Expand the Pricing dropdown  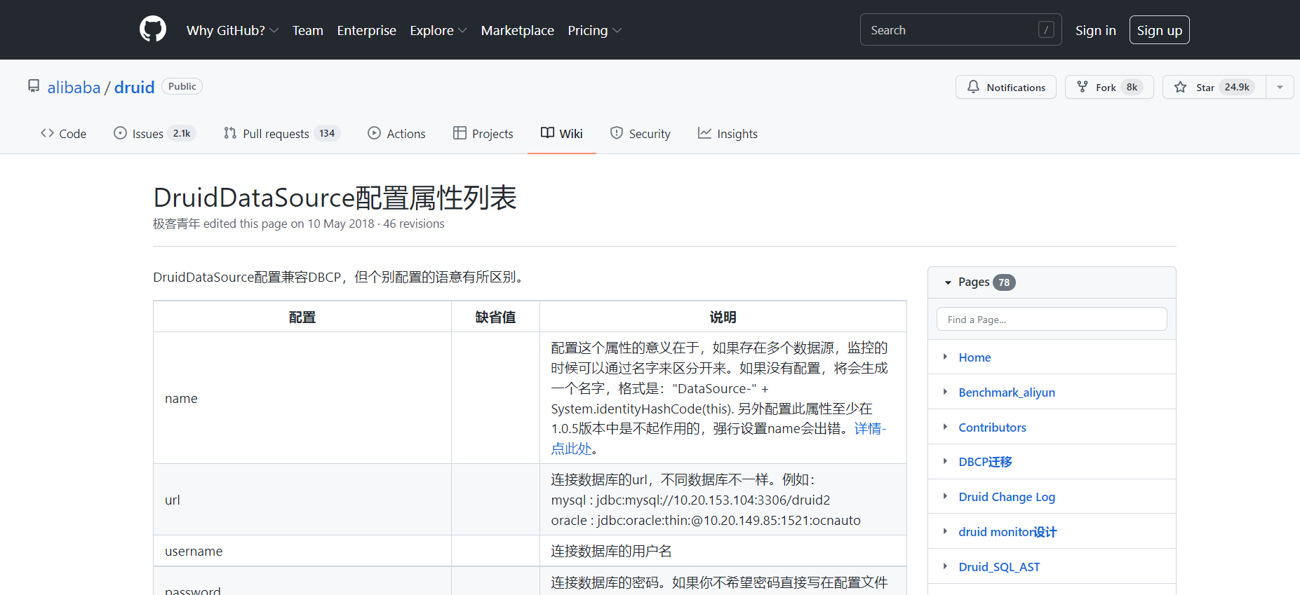tap(594, 30)
